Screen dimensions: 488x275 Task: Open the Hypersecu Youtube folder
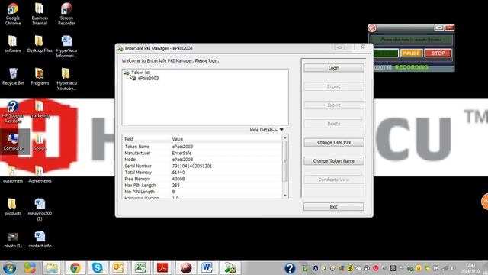(x=66, y=79)
